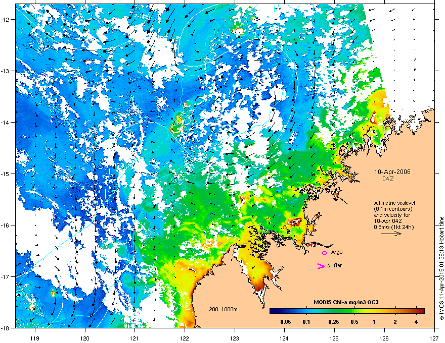This screenshot has width=445, height=343.
Task: Click the Chl-a colorbar
Action: pyautogui.click(x=347, y=311)
